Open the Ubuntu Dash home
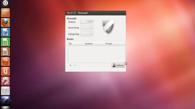The width and height of the screenshot is (195, 109). point(5,3)
